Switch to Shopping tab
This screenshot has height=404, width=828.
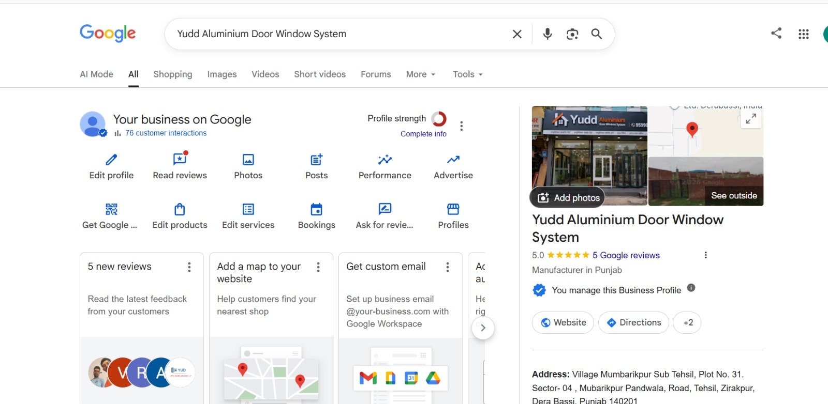point(173,74)
